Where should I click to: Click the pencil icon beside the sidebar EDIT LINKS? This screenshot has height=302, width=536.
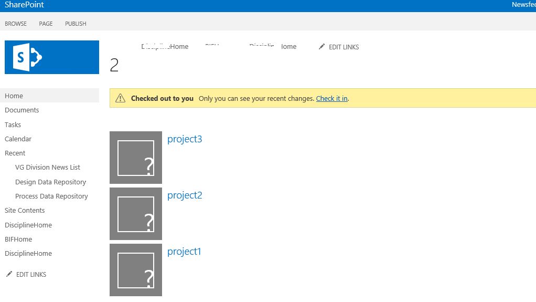pyautogui.click(x=9, y=274)
